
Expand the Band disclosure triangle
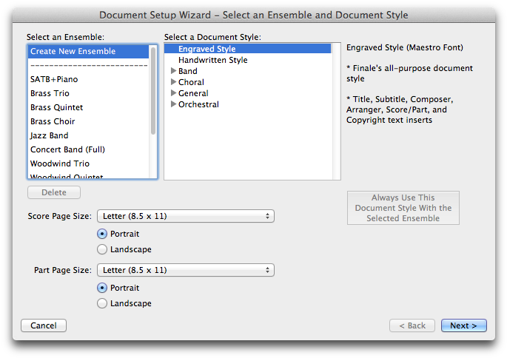click(173, 71)
